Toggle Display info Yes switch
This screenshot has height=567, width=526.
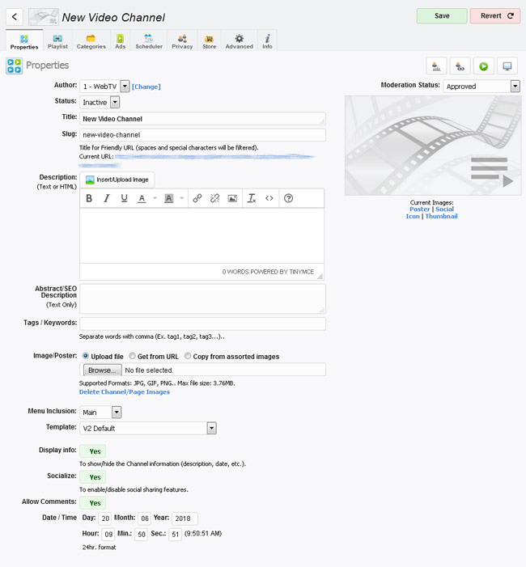pyautogui.click(x=93, y=451)
